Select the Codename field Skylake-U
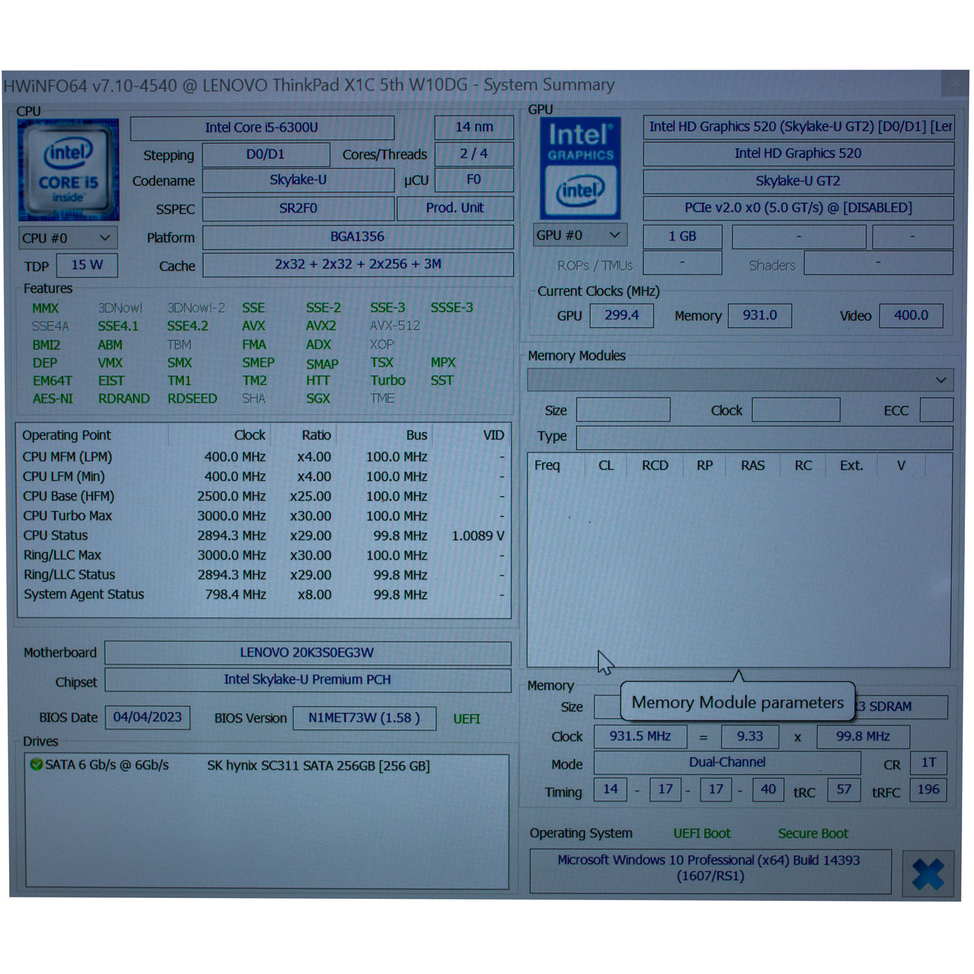974x974 pixels. (298, 180)
